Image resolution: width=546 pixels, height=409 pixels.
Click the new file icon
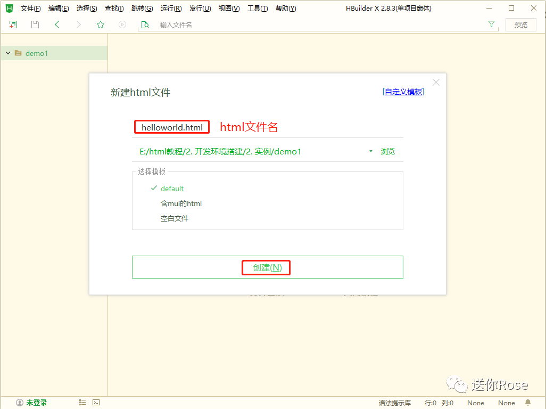tap(13, 24)
